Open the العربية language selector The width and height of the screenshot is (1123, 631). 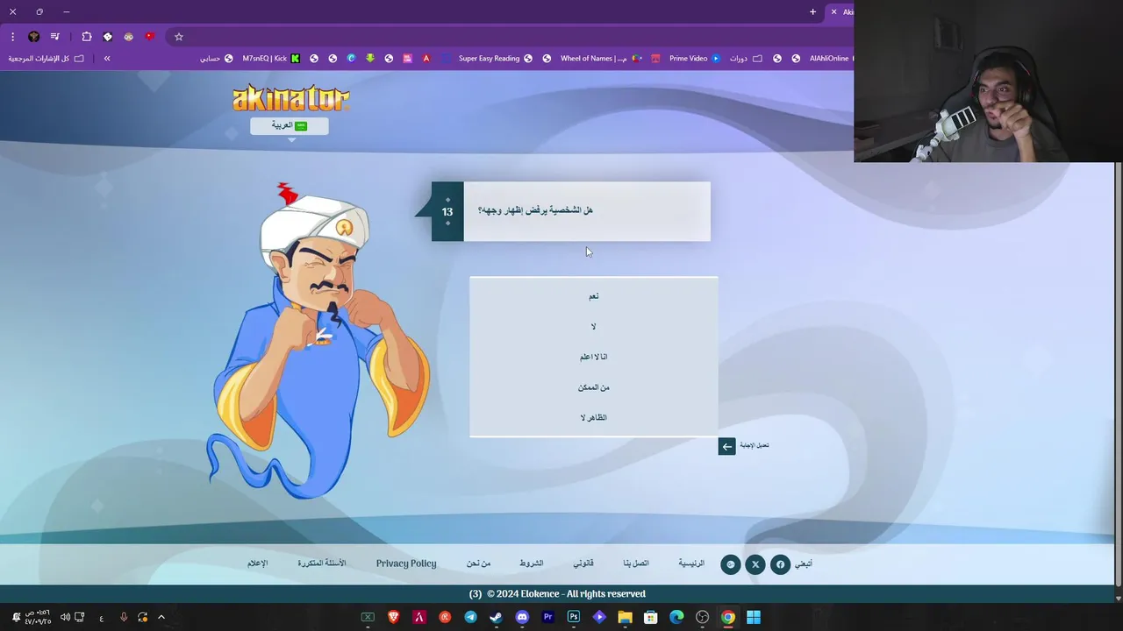[x=290, y=126]
